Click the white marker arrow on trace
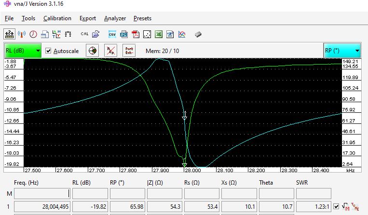The image size is (368, 215). (184, 116)
